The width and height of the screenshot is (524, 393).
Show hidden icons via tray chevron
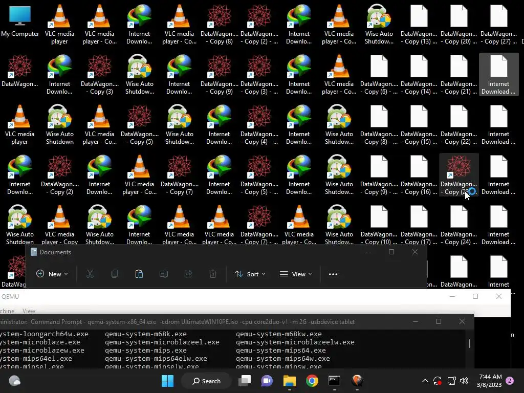pos(425,381)
